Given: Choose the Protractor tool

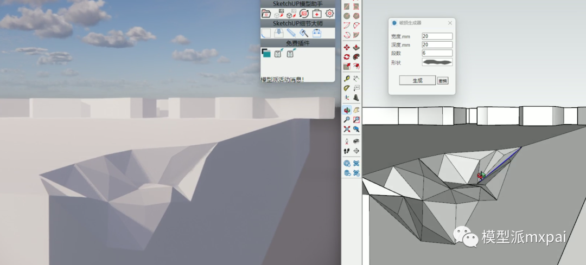Looking at the screenshot, I should pos(346,88).
